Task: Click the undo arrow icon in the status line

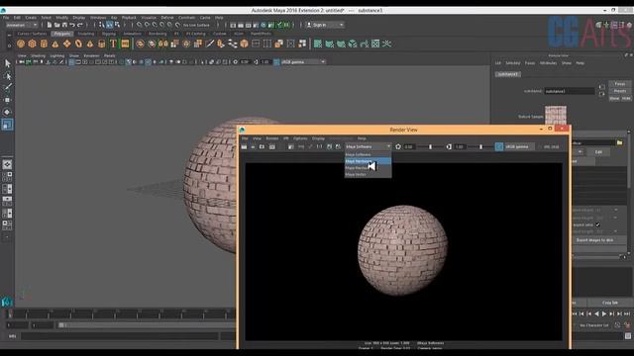Action: [x=72, y=25]
